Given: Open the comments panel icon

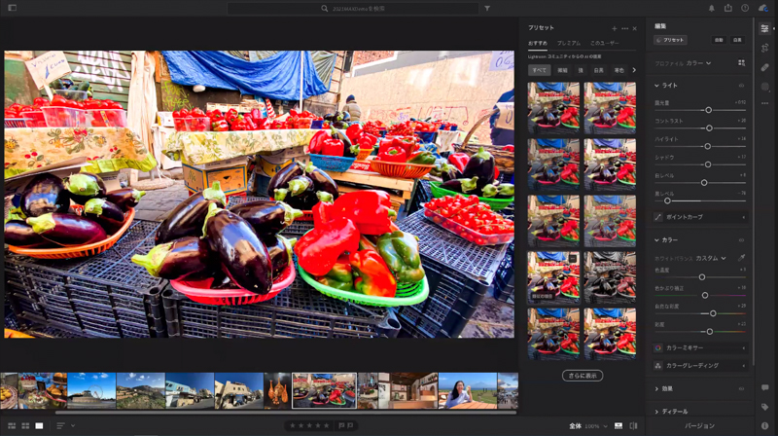Looking at the screenshot, I should (764, 387).
